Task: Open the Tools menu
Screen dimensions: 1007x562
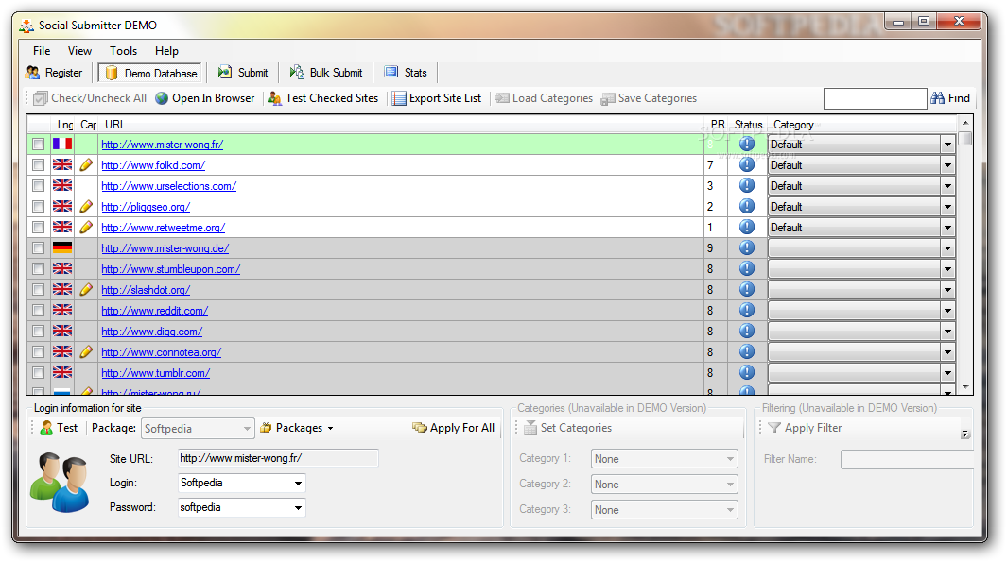Action: pyautogui.click(x=123, y=51)
